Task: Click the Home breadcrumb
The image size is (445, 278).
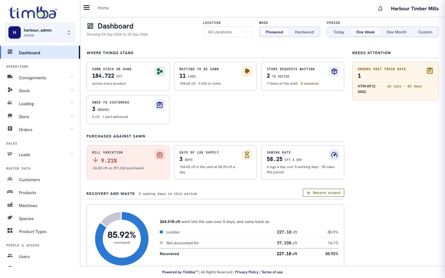Action: pos(103,8)
